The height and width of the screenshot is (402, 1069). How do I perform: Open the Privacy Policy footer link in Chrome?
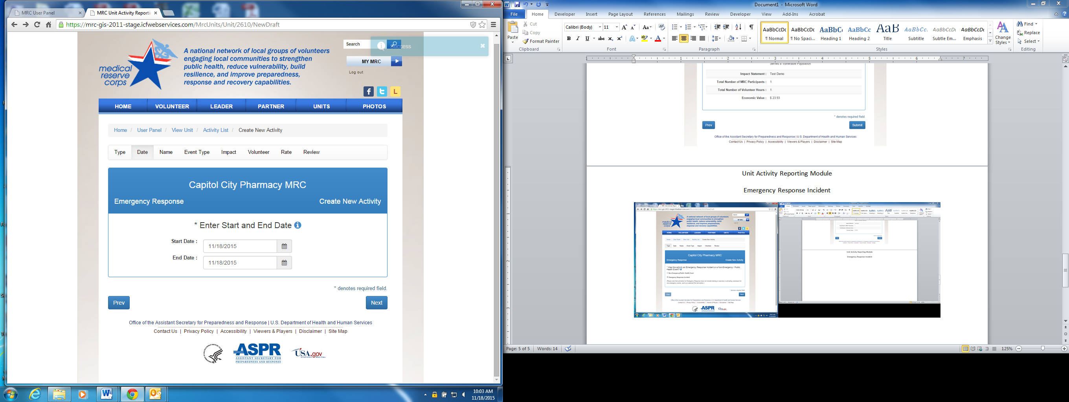[x=199, y=331]
